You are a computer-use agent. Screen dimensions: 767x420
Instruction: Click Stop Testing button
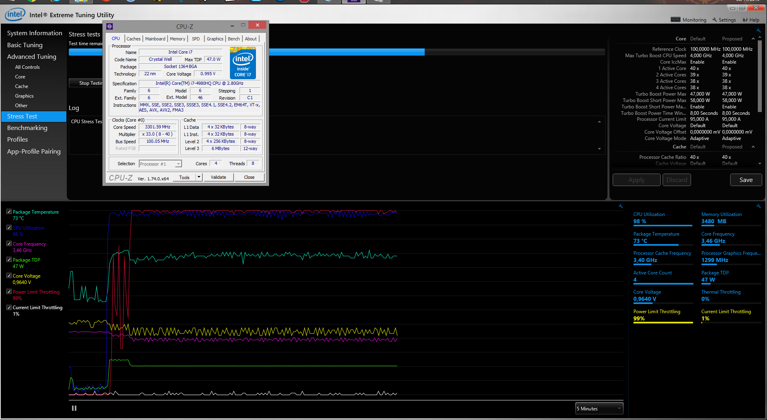[86, 83]
